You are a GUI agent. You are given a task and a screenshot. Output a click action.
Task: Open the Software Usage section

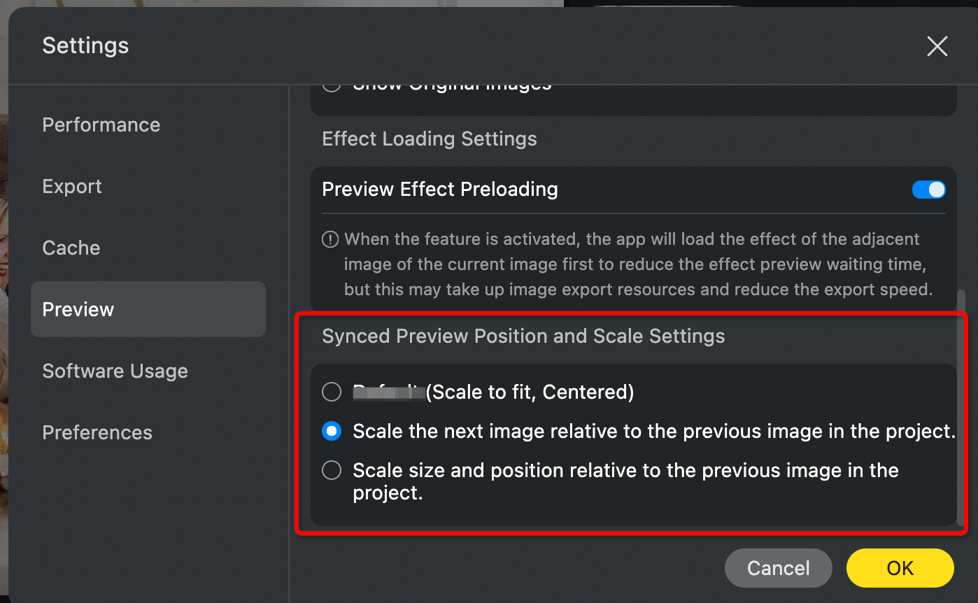pyautogui.click(x=115, y=371)
